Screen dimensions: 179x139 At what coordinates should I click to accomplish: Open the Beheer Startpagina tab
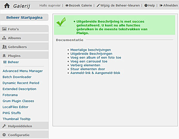[x=24, y=18]
